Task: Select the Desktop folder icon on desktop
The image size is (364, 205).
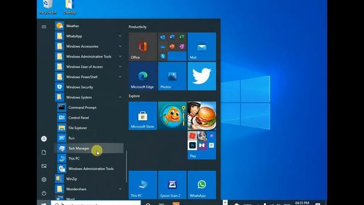Action: point(69,7)
